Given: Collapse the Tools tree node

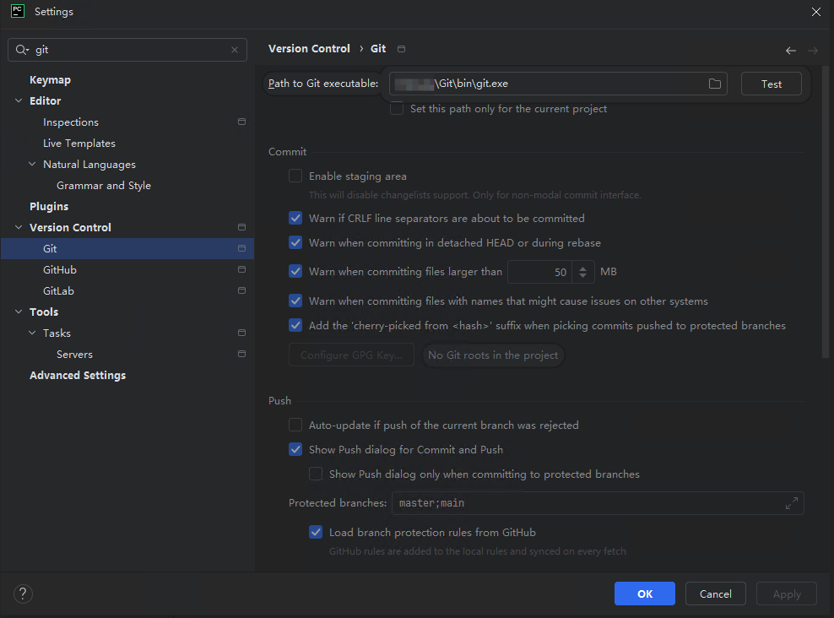Looking at the screenshot, I should [x=19, y=312].
